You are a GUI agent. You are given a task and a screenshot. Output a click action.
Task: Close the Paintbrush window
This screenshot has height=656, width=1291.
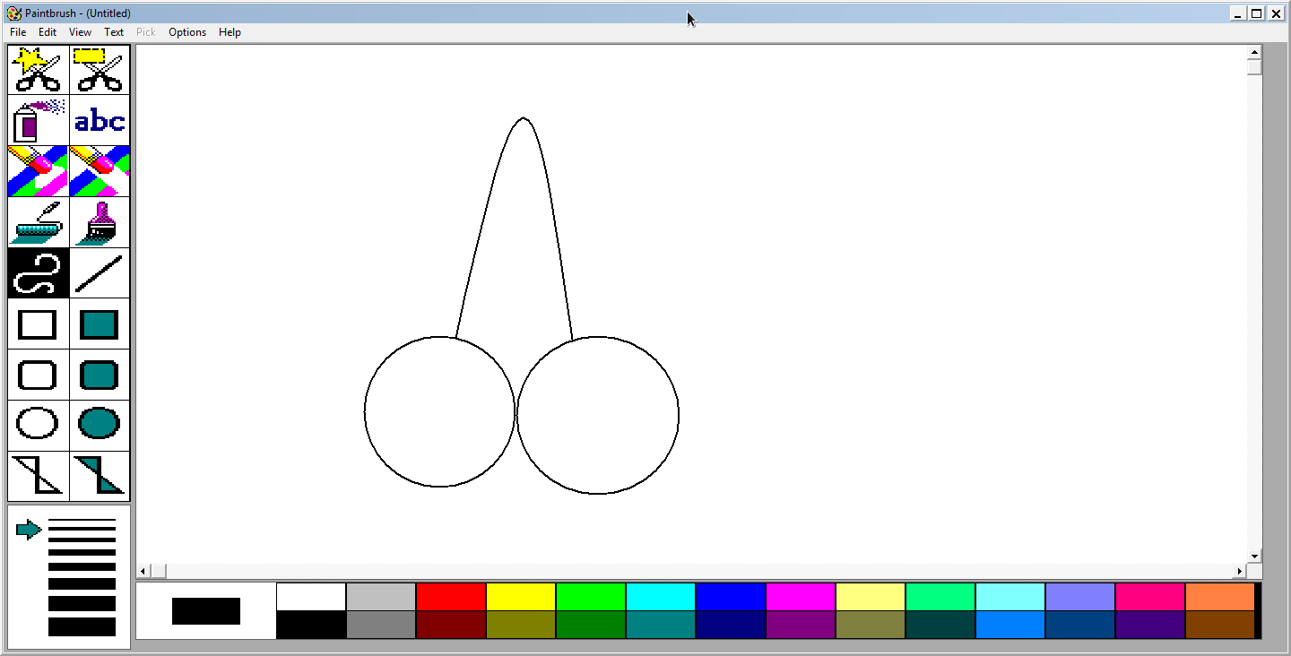click(x=1276, y=13)
